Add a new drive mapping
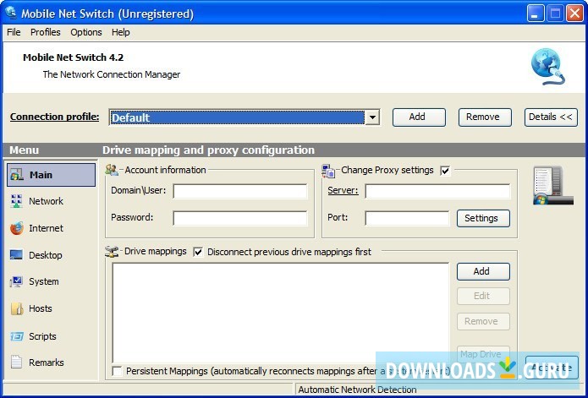 pyautogui.click(x=483, y=271)
